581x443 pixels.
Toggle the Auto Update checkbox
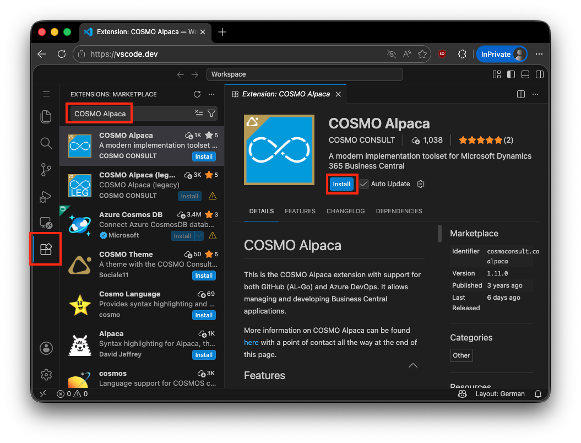coord(364,184)
